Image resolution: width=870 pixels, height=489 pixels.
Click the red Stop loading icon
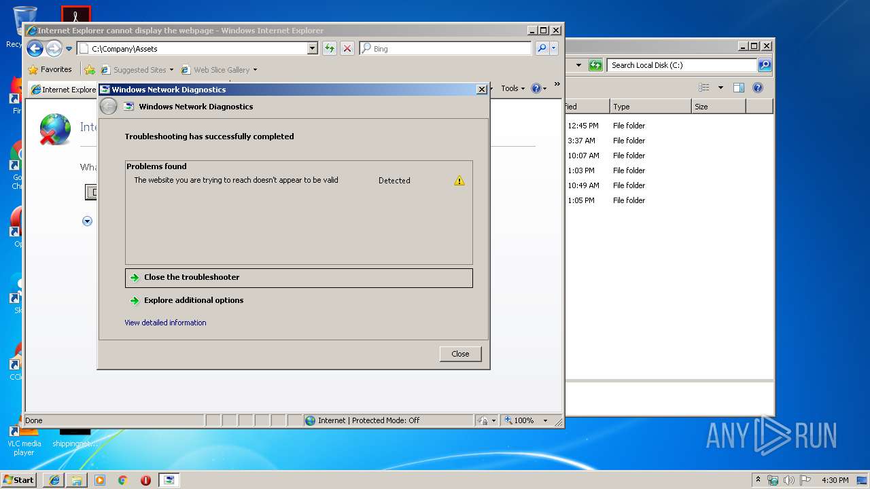[347, 48]
